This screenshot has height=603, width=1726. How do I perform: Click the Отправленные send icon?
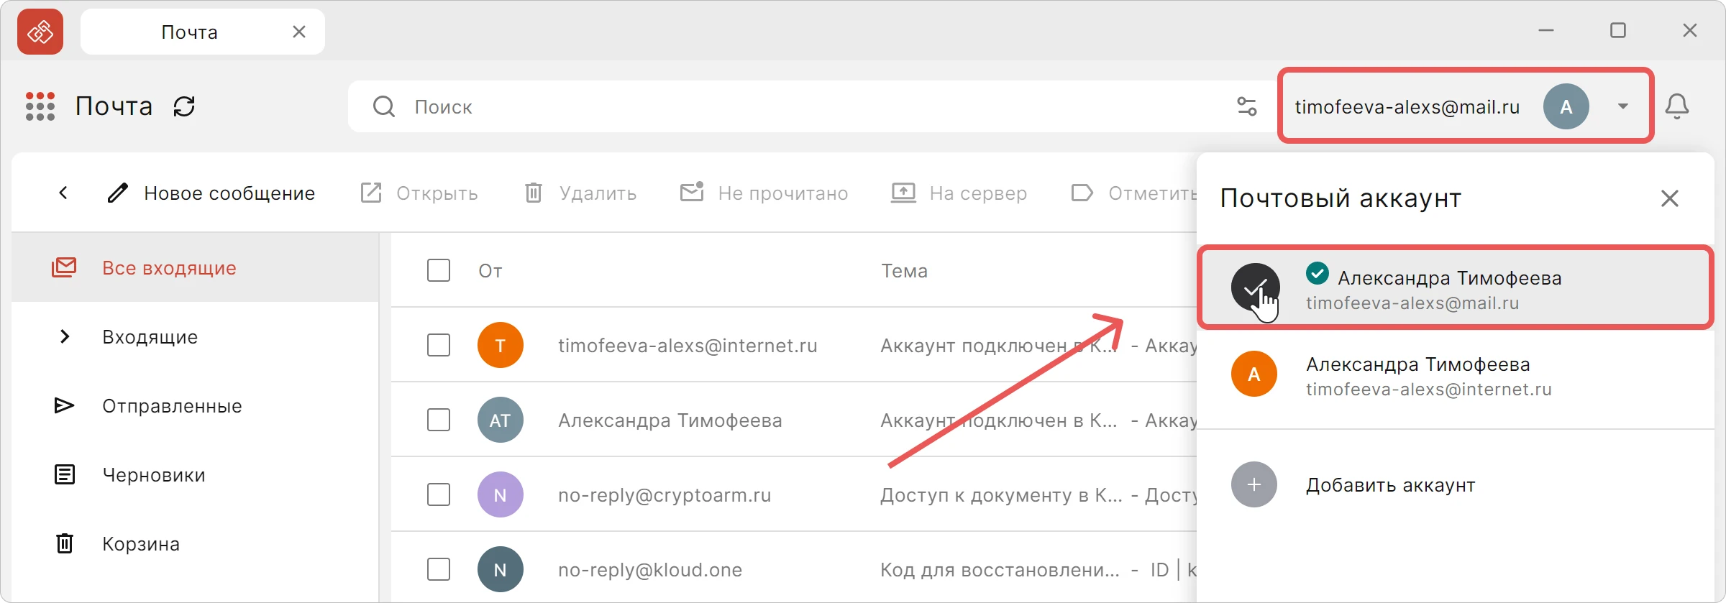(x=65, y=405)
